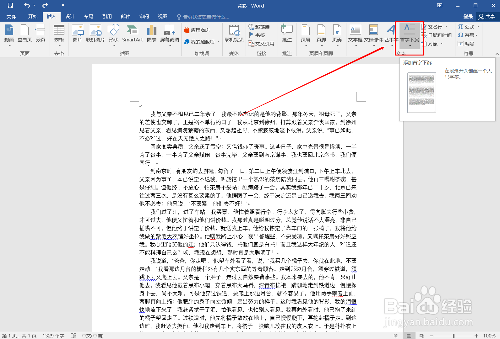Open the customize quick access toolbar dropdown
500x339 pixels.
63,5
